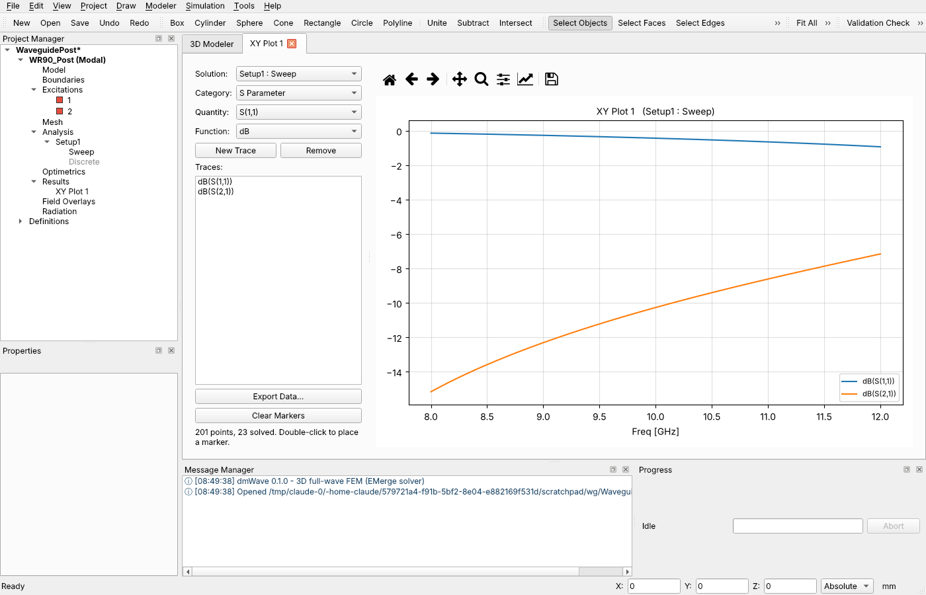926x595 pixels.
Task: Open the Absolute coordinate mode dropdown
Action: [x=847, y=586]
